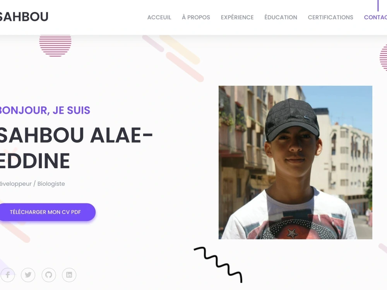This screenshot has height=290, width=387.
Task: Open the À PROPOS section
Action: (196, 17)
